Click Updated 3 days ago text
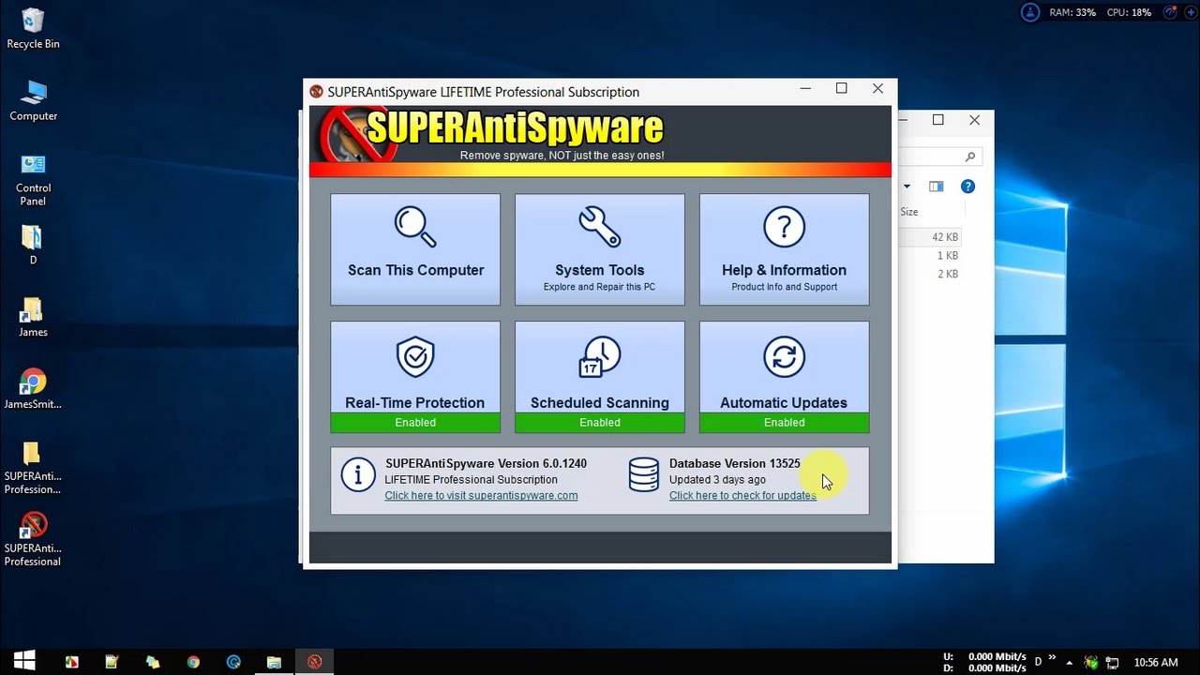1200x675 pixels. [717, 479]
